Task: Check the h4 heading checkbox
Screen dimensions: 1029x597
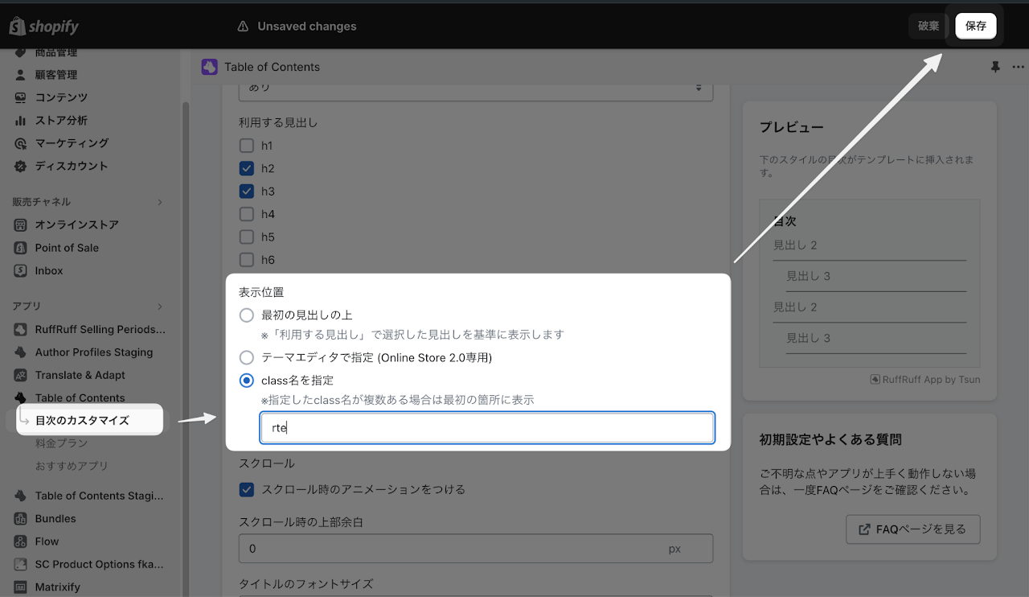Action: [x=247, y=214]
